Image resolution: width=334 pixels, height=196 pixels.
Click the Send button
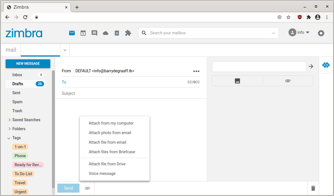click(x=68, y=188)
